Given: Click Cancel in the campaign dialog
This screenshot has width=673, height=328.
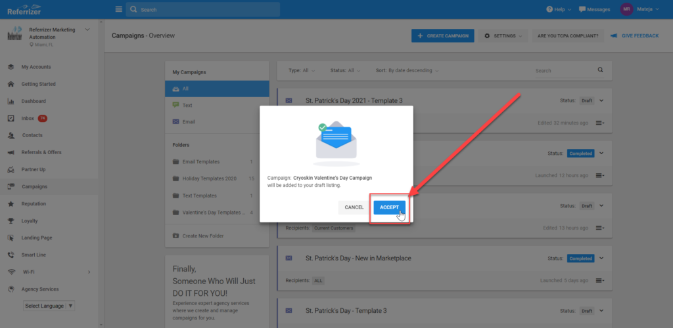Looking at the screenshot, I should pyautogui.click(x=354, y=207).
